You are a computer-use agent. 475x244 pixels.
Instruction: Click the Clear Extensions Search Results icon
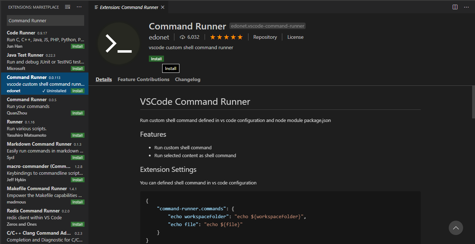(67, 7)
